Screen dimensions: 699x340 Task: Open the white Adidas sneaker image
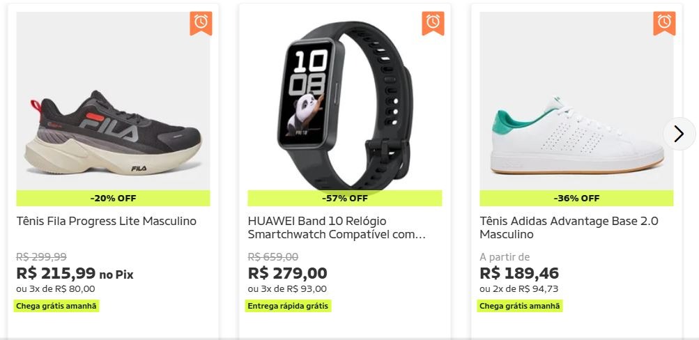pos(576,101)
